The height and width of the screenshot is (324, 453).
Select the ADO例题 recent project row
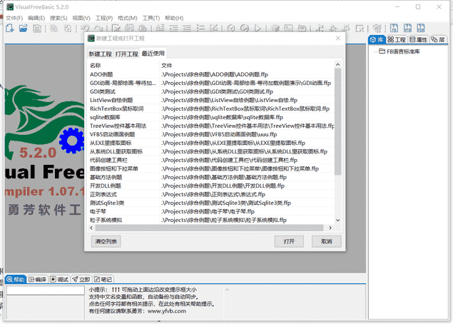[x=211, y=74]
